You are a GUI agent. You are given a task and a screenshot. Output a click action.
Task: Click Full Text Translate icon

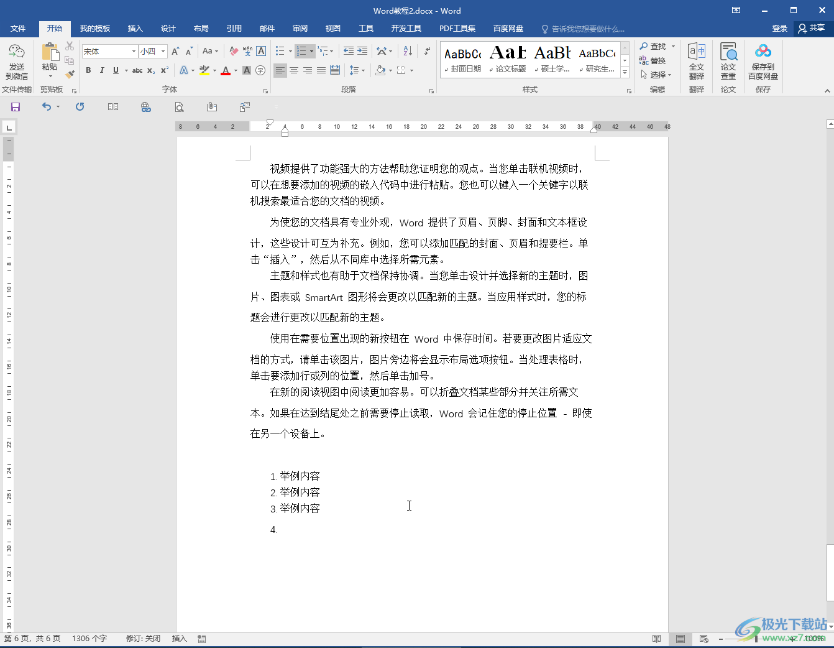pyautogui.click(x=697, y=62)
